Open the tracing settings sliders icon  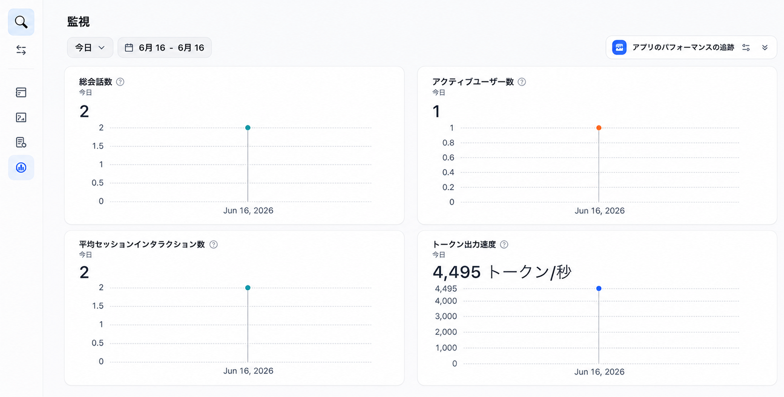746,47
